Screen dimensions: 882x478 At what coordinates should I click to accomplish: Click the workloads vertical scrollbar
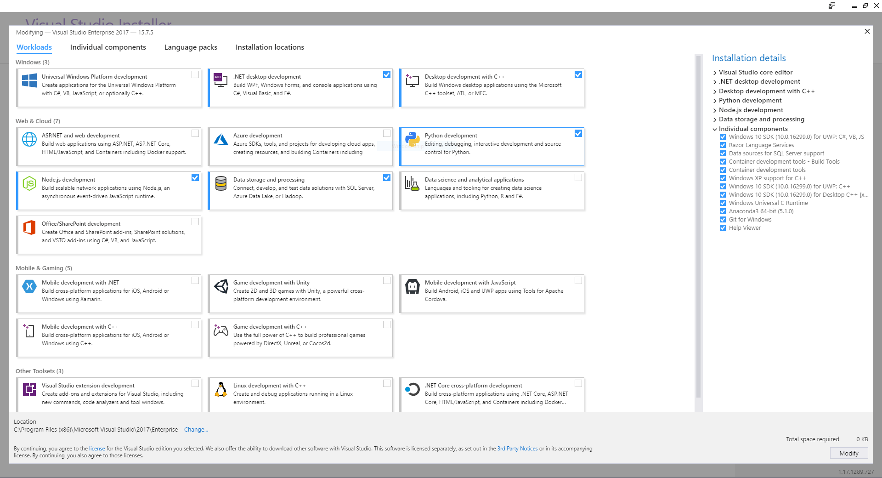[x=699, y=227]
